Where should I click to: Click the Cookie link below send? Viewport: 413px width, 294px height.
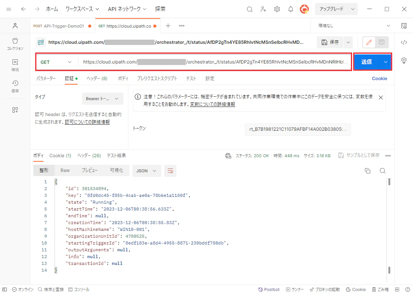(x=379, y=79)
